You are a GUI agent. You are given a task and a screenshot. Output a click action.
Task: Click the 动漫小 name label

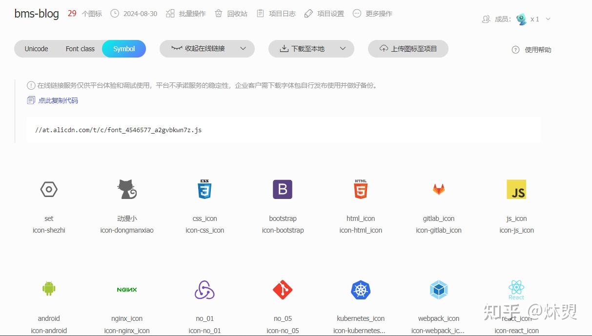pyautogui.click(x=127, y=218)
